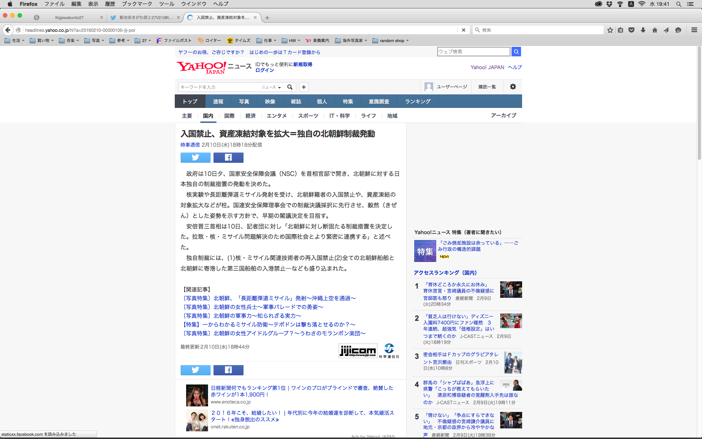Screen dimensions: 702x439
Task: Stop page loading with X button
Action: tap(463, 30)
